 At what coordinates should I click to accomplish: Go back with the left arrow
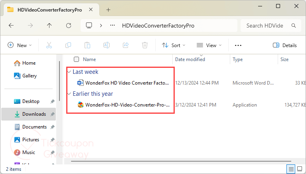[x=11, y=26]
